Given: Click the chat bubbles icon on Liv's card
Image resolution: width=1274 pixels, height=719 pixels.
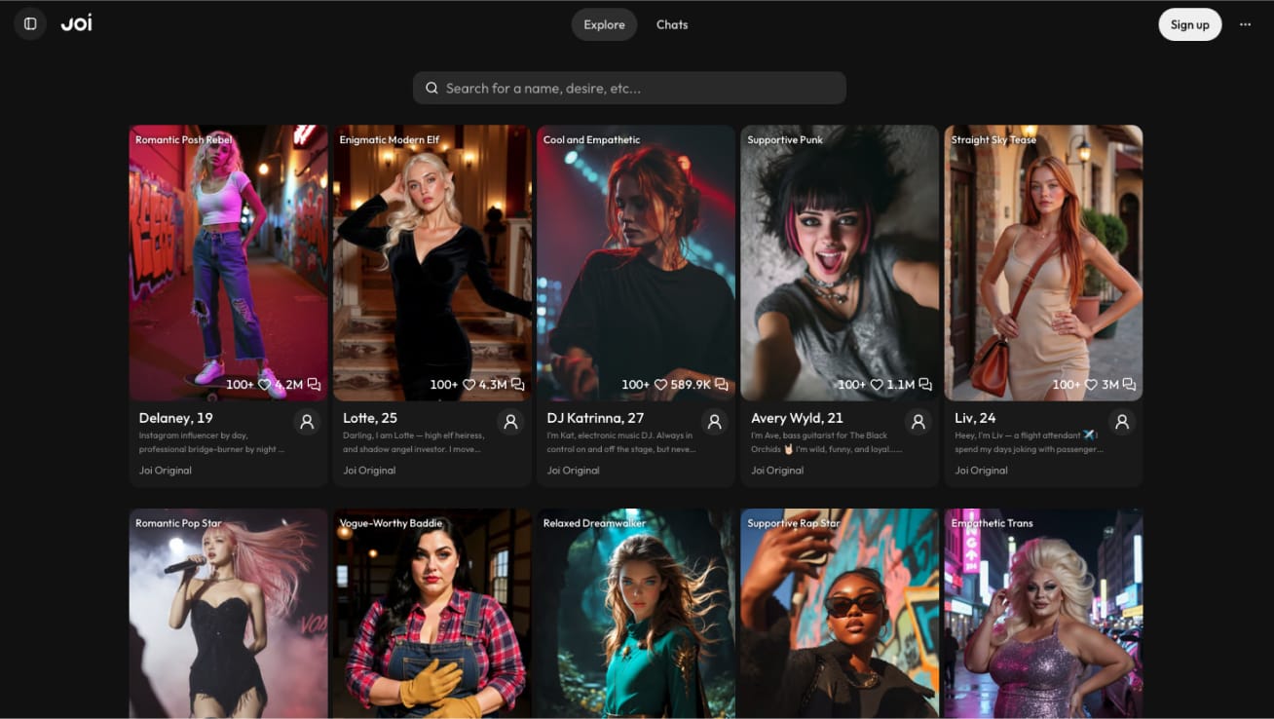Looking at the screenshot, I should (x=1129, y=385).
